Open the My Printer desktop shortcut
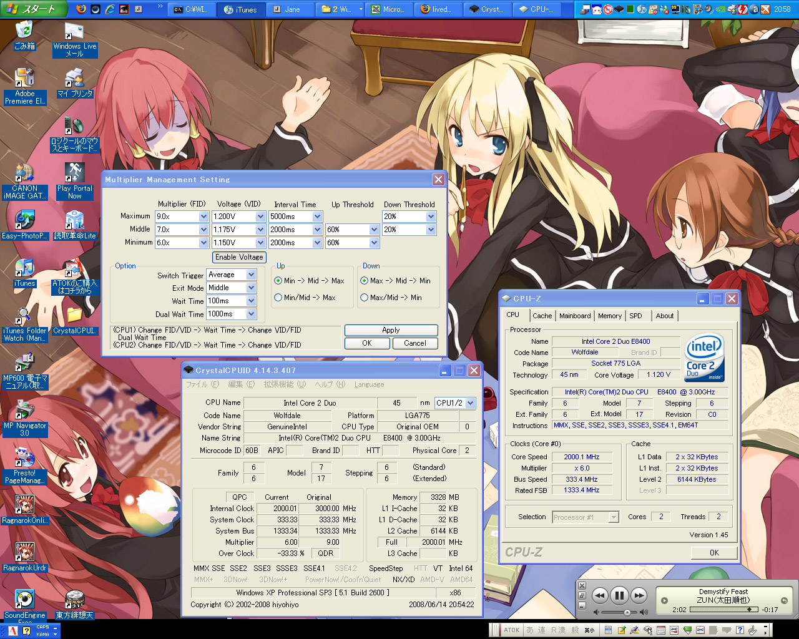This screenshot has width=799, height=639. (74, 83)
